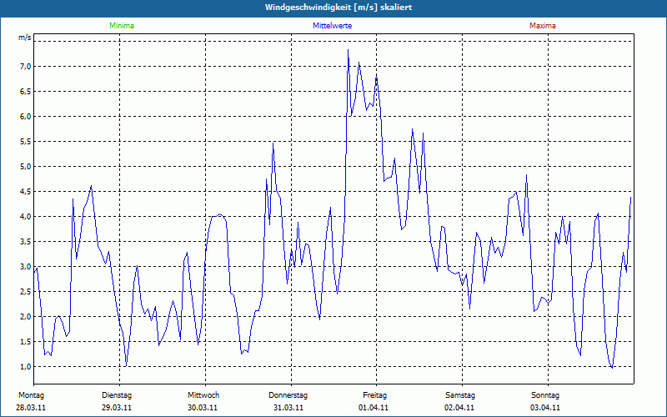The image size is (667, 417).
Task: Click the blue Mittelwerte legend label
Action: click(x=332, y=26)
